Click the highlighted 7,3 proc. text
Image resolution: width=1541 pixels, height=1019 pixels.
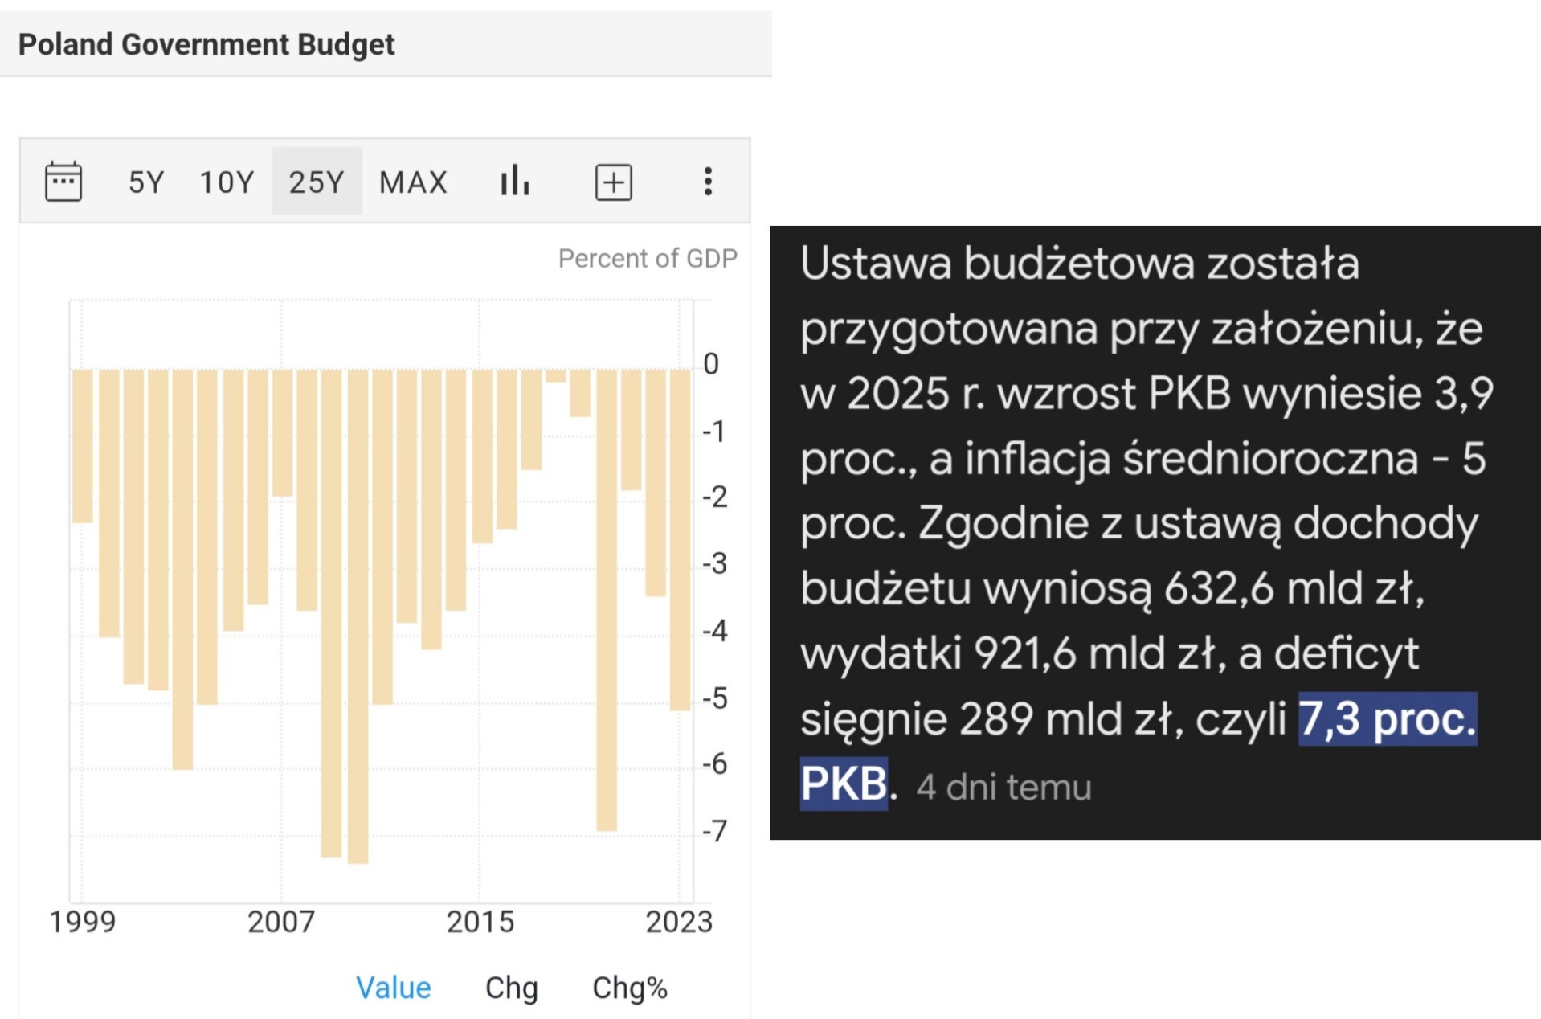tap(1387, 718)
